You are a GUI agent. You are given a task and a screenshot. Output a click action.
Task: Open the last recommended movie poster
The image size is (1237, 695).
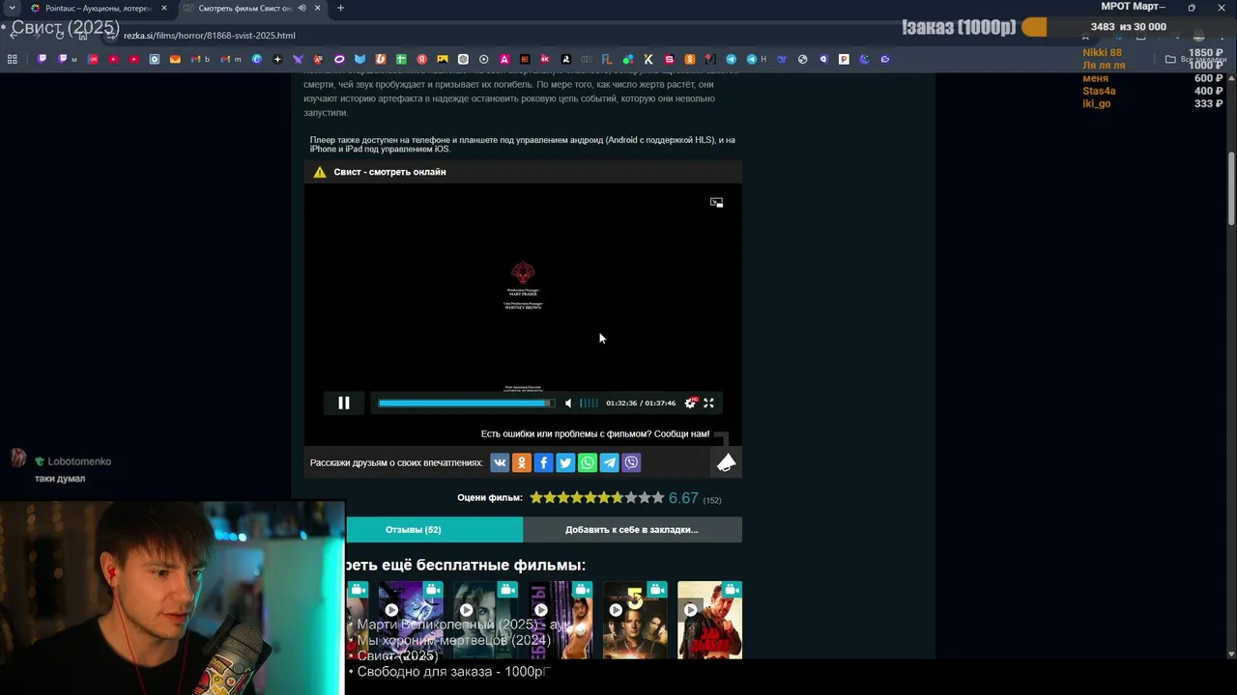click(710, 620)
